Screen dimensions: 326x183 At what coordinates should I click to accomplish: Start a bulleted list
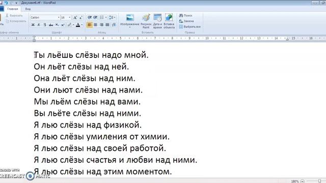pyautogui.click(x=102, y=17)
